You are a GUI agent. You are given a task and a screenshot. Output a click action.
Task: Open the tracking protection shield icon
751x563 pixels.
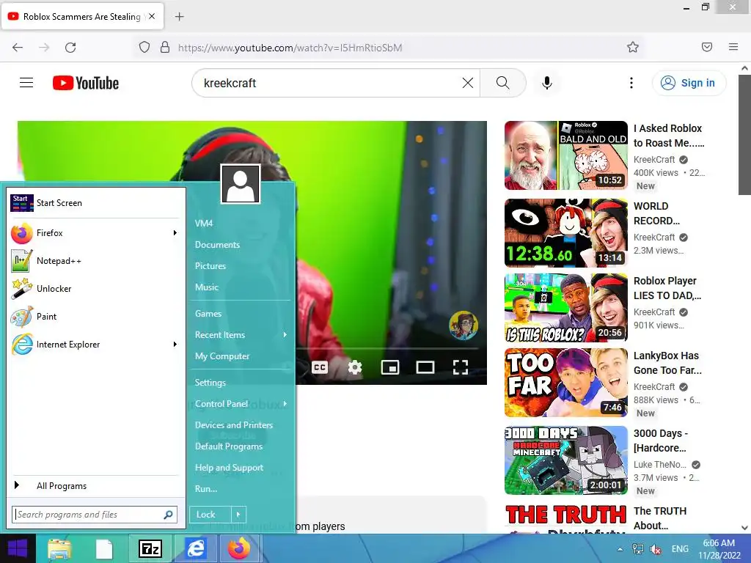(144, 48)
